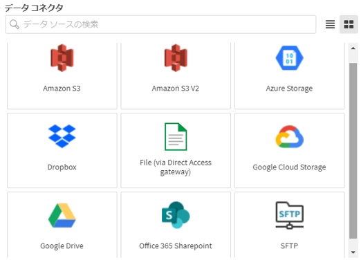Viewport: 361px width, 267px height.
Task: Switch to list view layout
Action: pos(330,24)
